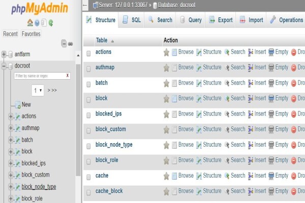Click the Server 127.0.0.1:33067 breadcrumb link
Image resolution: width=305 pixels, height=203 pixels.
coord(123,5)
